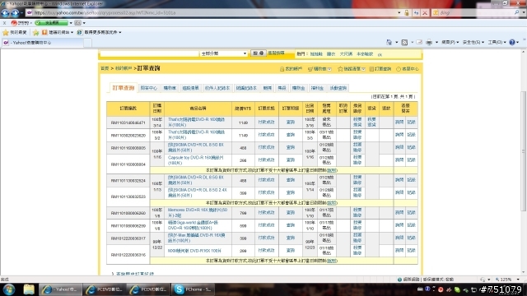Click the Print icon in command bar

click(429, 42)
